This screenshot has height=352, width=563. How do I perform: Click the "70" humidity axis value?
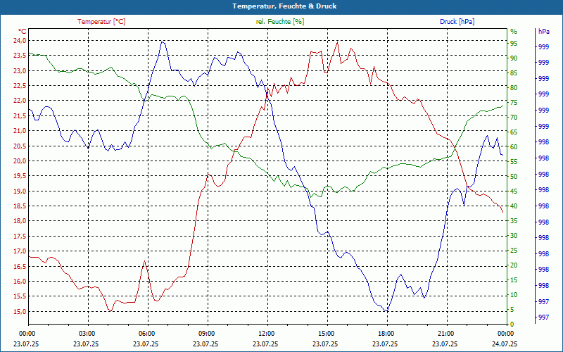coord(514,117)
